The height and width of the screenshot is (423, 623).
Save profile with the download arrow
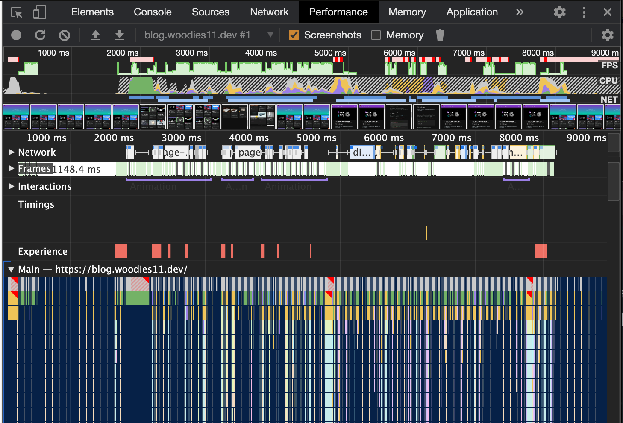120,35
